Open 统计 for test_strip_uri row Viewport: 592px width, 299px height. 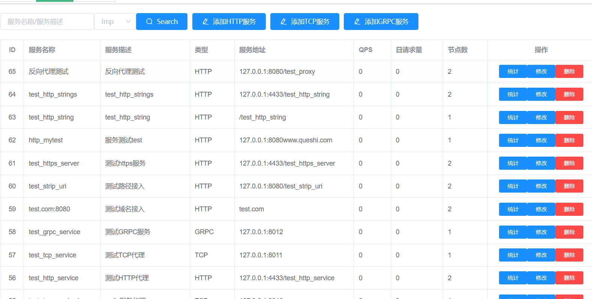coord(513,186)
